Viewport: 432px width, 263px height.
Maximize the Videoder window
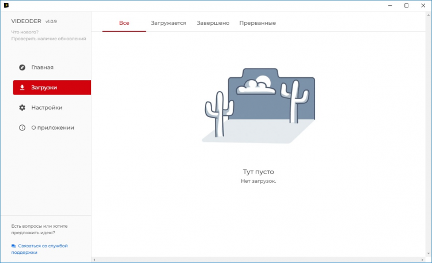(407, 6)
